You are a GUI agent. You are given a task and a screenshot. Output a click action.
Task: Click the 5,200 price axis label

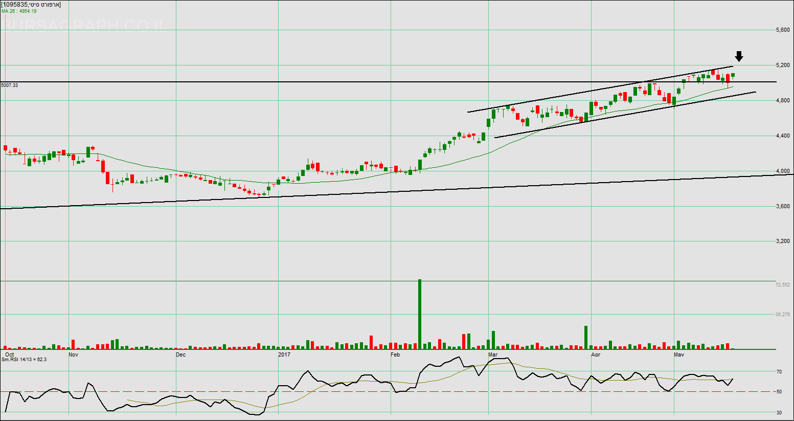782,65
